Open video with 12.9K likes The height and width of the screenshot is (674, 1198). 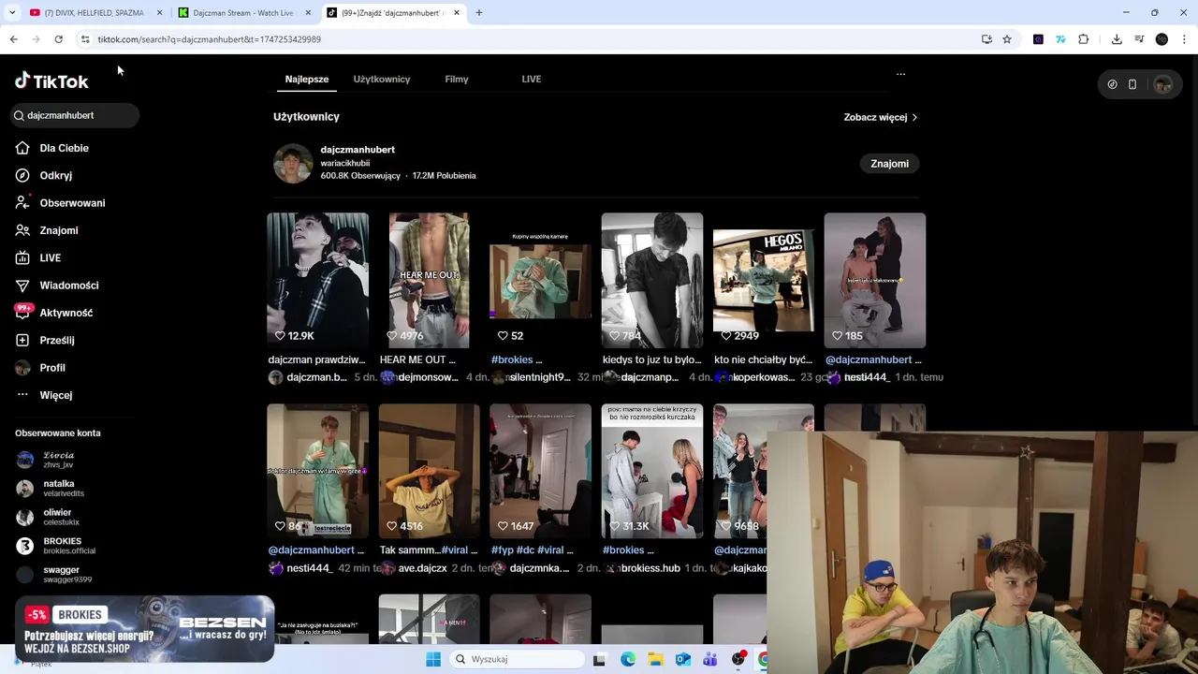coord(317,280)
